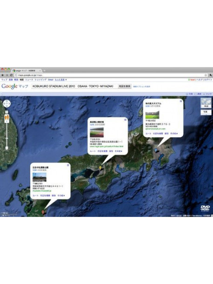Click the blue Tokyo map marker

(156, 150)
